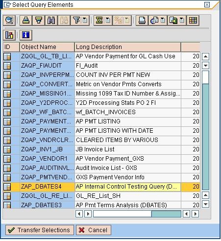Open Find with binoculars icon
The height and width of the screenshot is (241, 221).
click(51, 21)
